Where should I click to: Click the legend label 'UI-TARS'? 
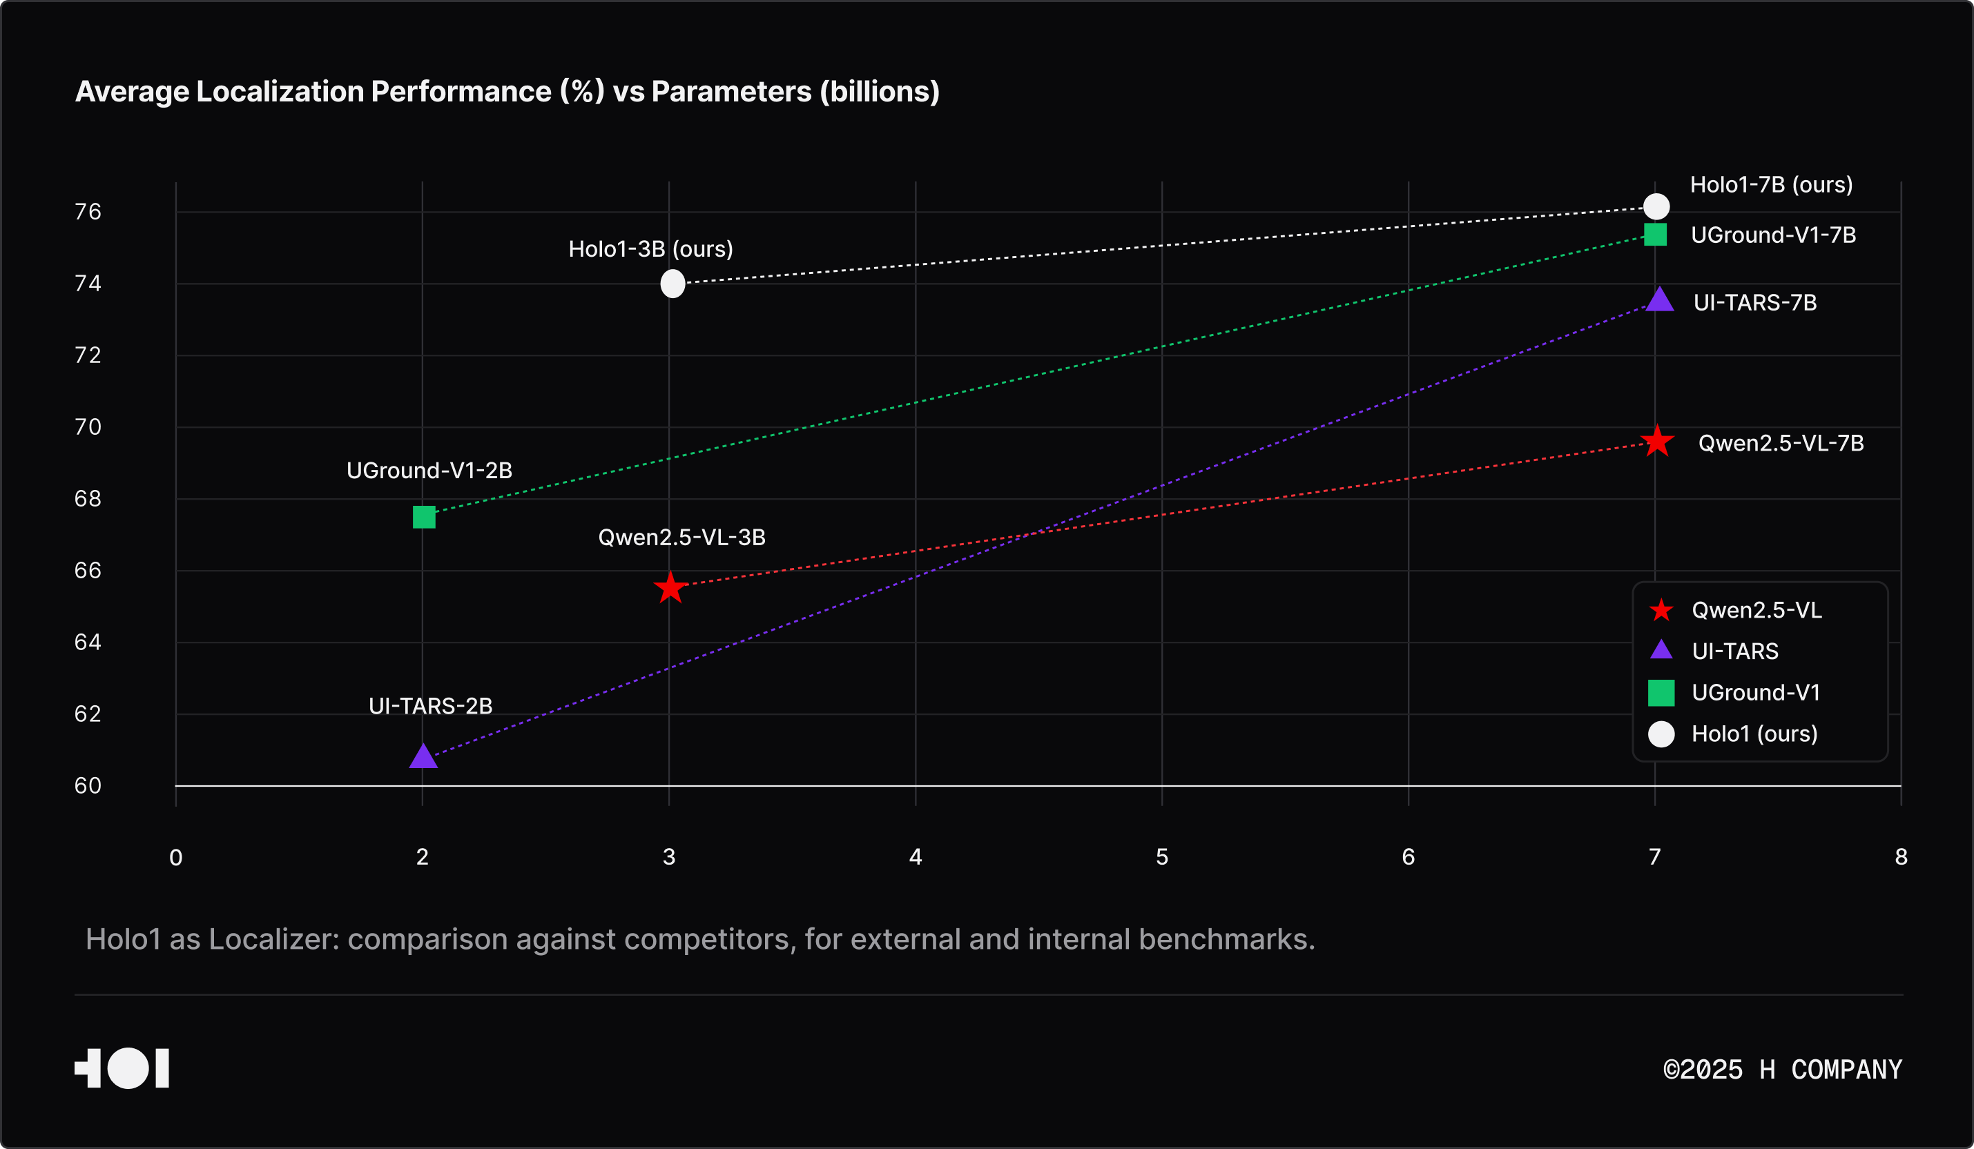(1734, 651)
